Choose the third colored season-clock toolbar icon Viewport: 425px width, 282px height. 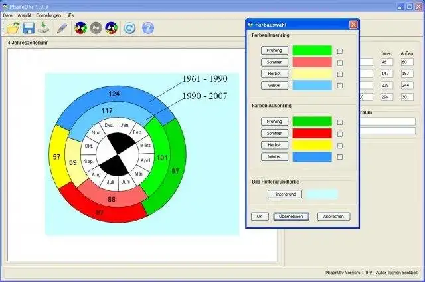point(111,28)
